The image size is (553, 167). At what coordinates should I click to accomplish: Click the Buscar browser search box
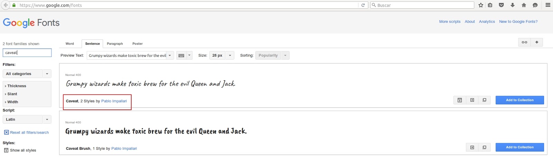[422, 5]
